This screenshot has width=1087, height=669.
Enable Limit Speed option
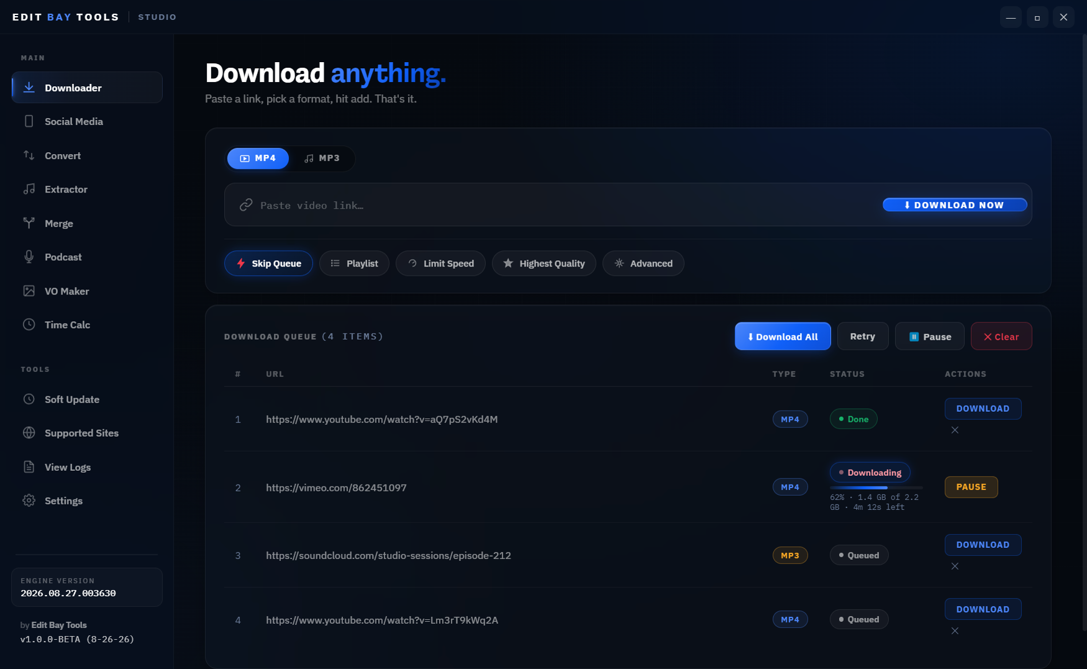point(440,263)
